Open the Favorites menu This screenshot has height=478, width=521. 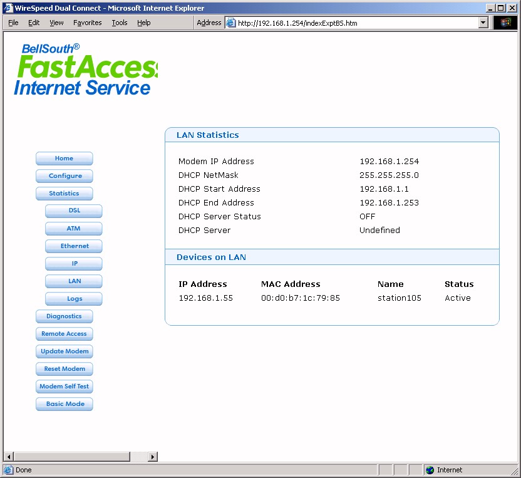88,23
